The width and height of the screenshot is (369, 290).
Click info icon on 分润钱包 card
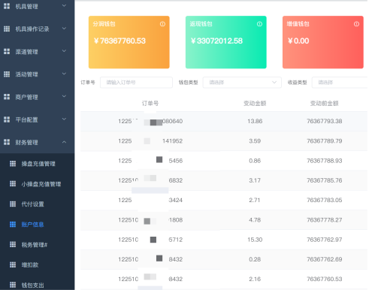[162, 24]
